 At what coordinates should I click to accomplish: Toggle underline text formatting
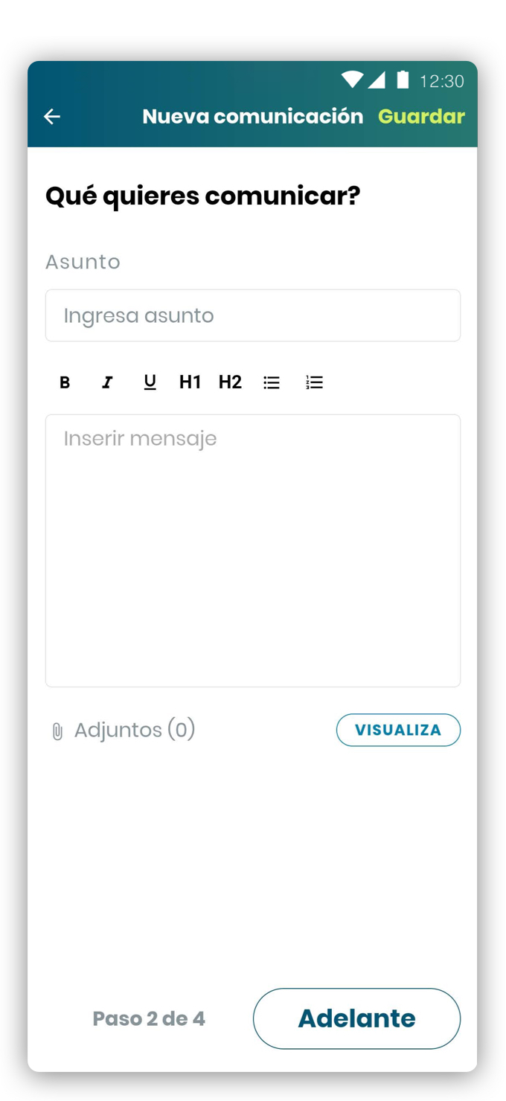[150, 382]
